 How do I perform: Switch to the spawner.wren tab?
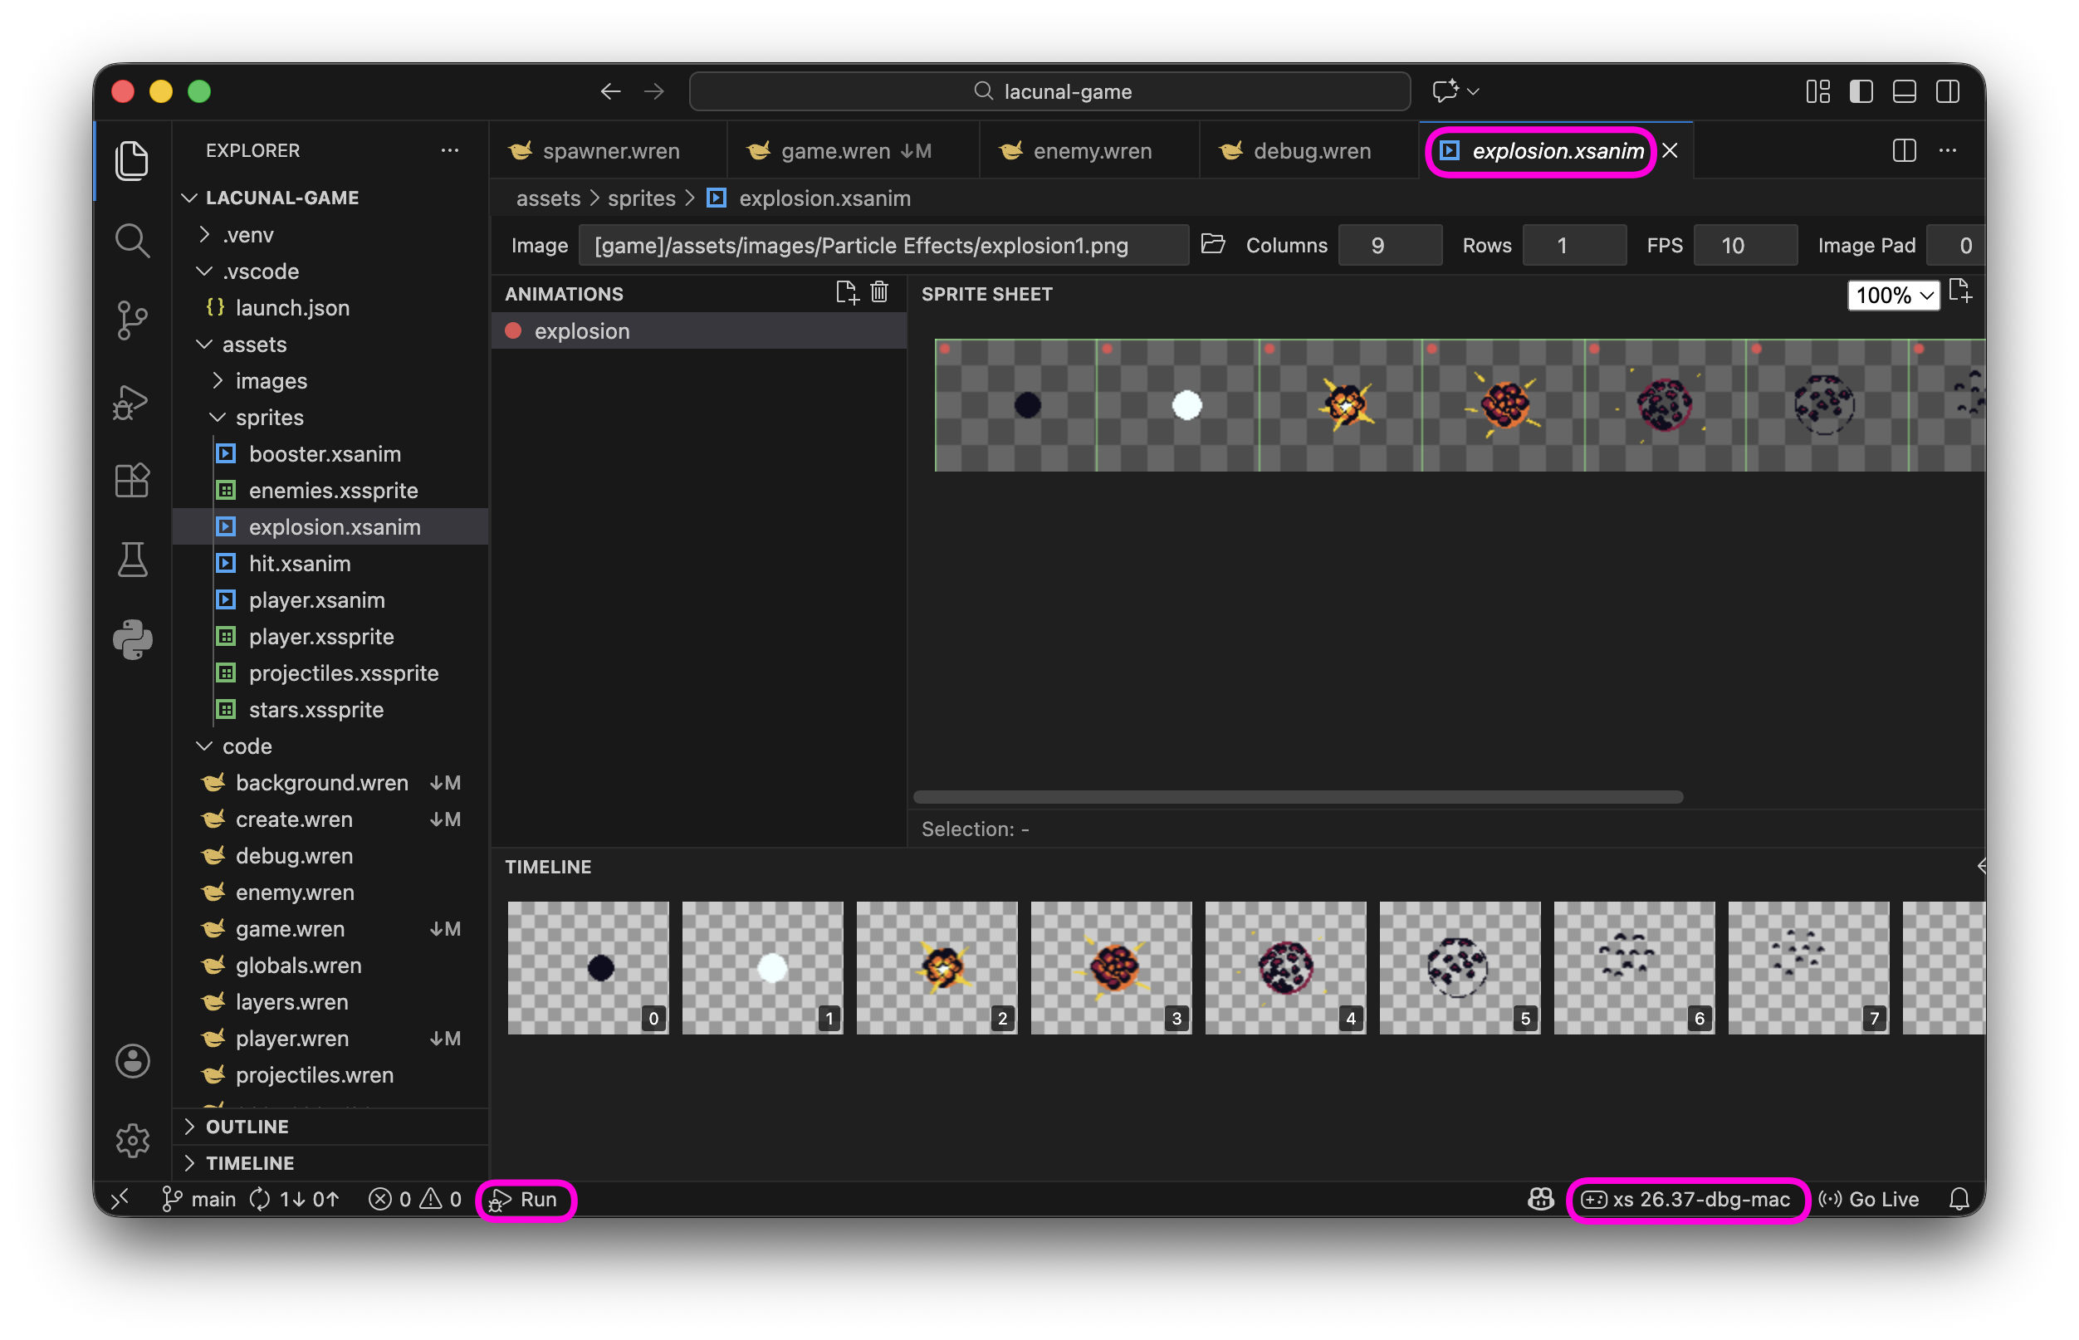609,150
